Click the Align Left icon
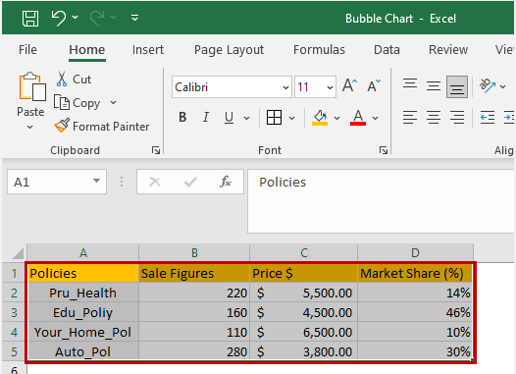516x374 pixels. point(410,118)
